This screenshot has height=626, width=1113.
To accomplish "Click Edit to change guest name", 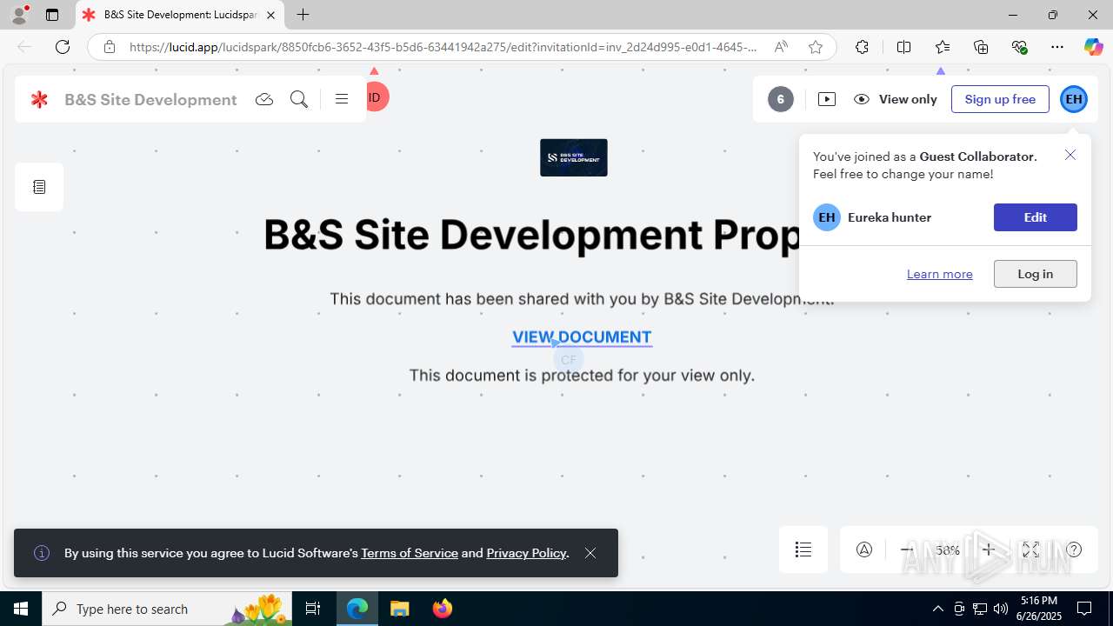I will click(1035, 217).
